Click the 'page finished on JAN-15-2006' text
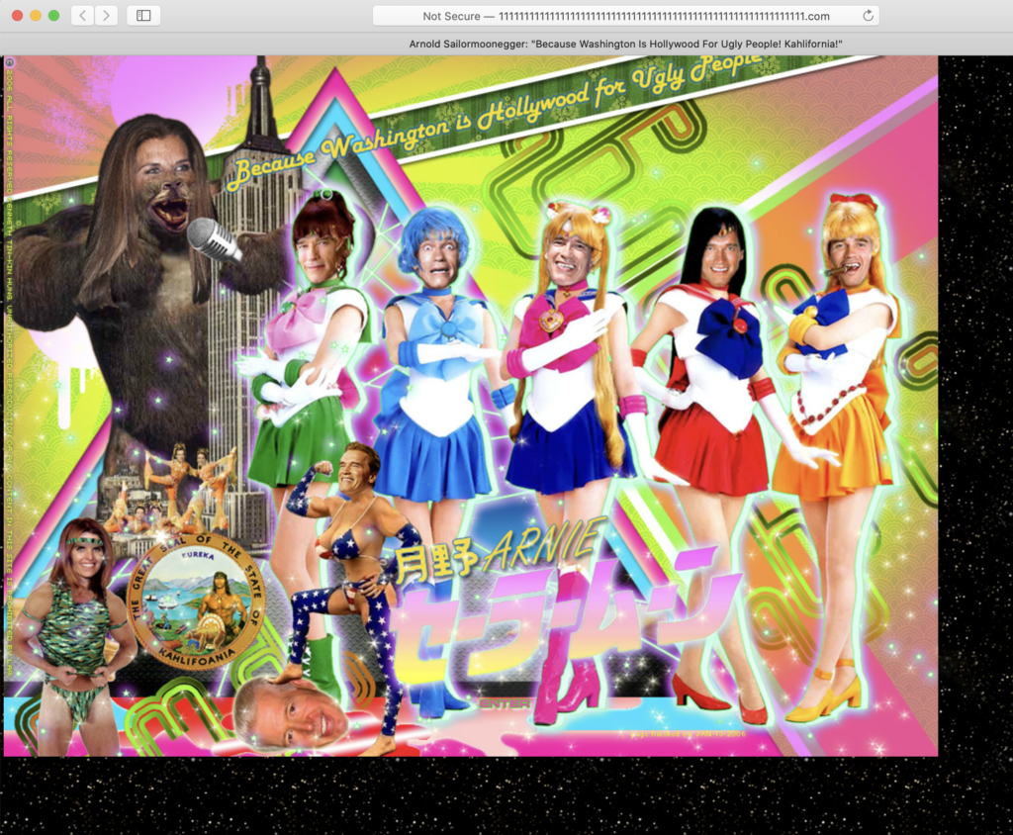The width and height of the screenshot is (1013, 835). (x=689, y=733)
